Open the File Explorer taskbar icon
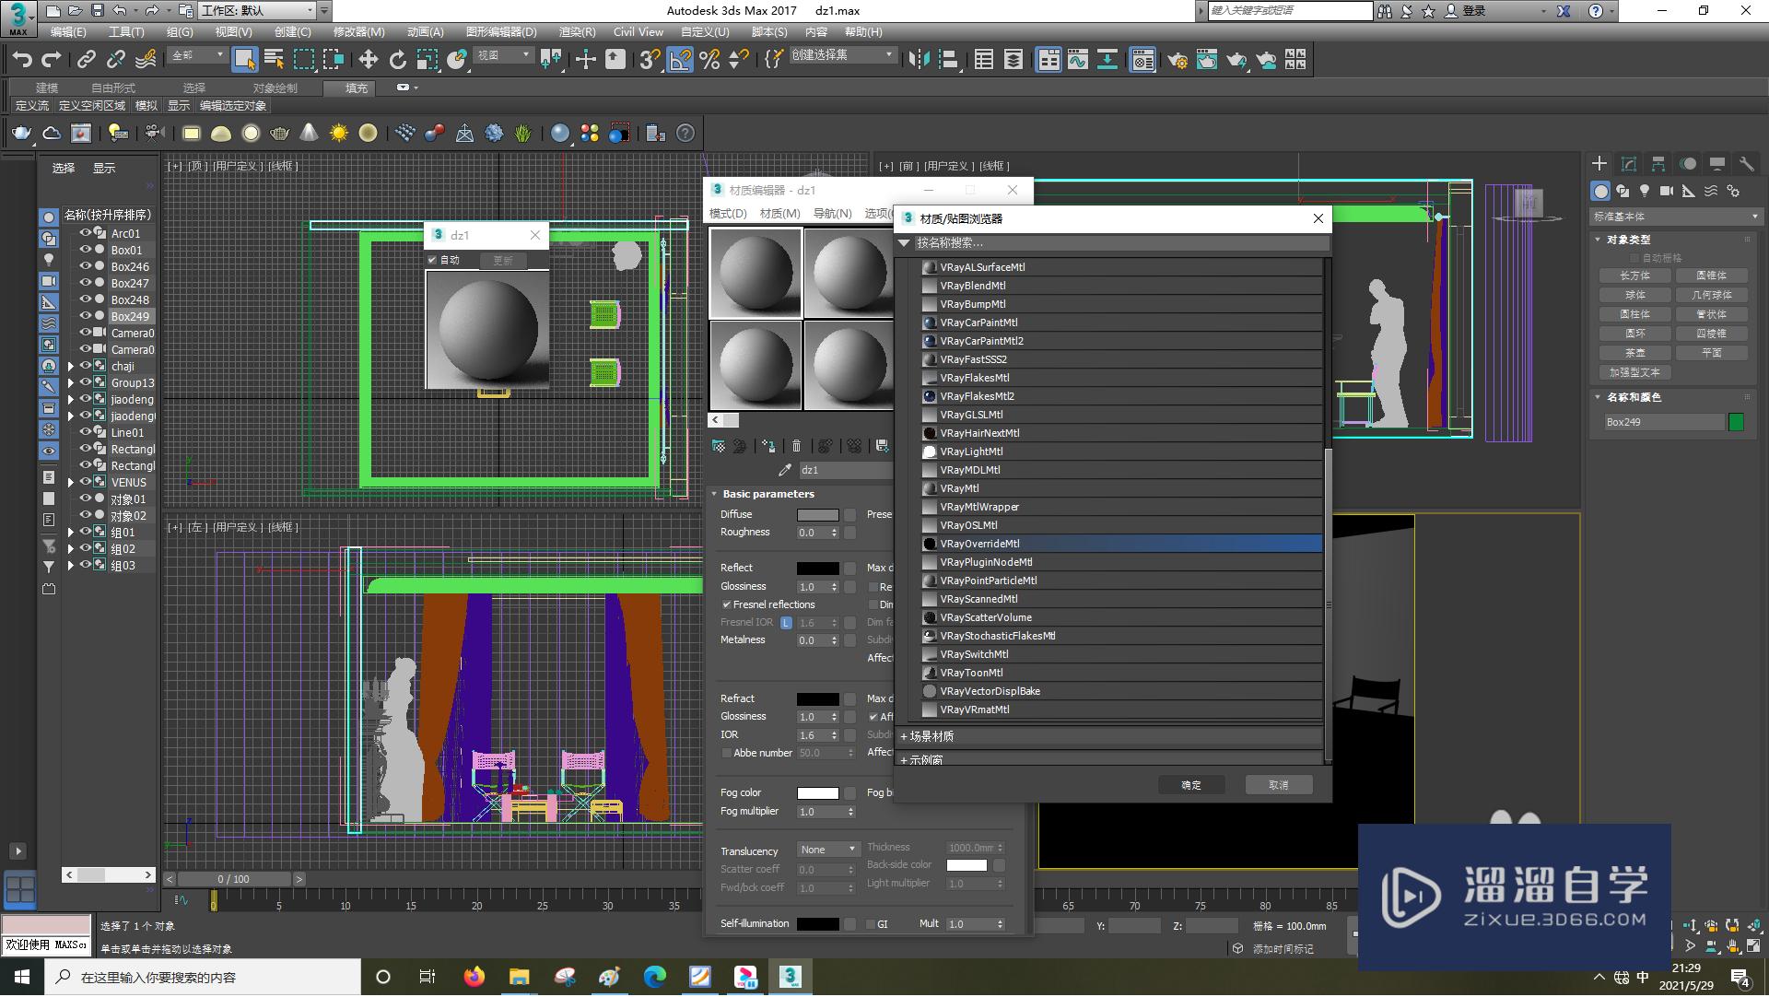 [520, 977]
